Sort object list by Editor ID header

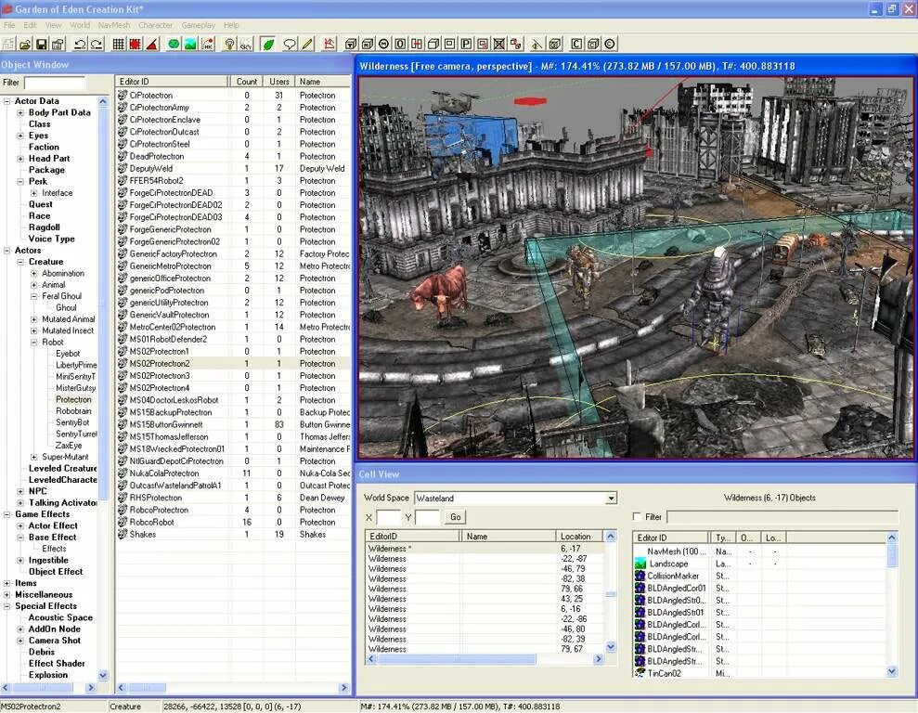173,82
